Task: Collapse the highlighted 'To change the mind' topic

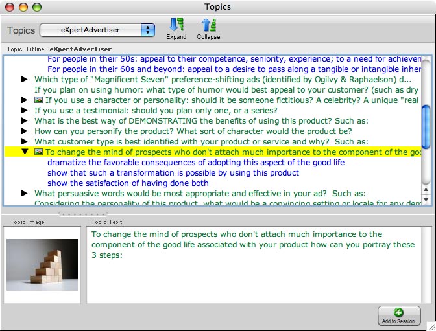Action: point(25,152)
